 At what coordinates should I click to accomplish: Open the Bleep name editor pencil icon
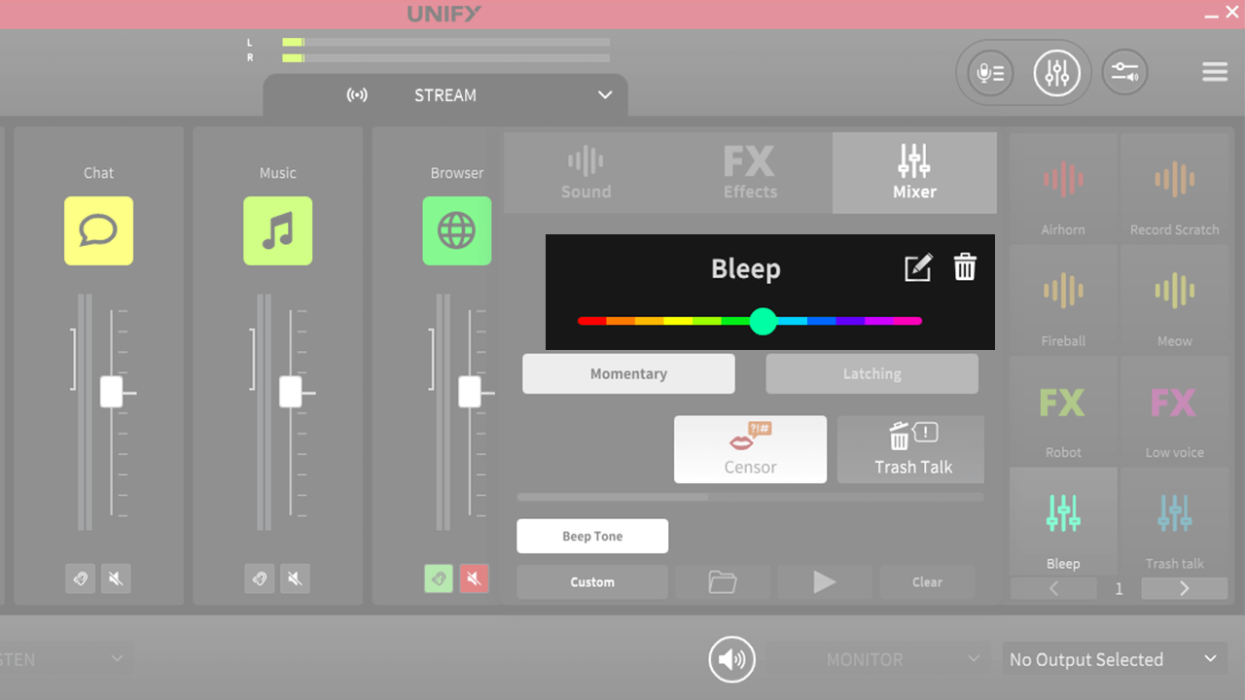917,266
